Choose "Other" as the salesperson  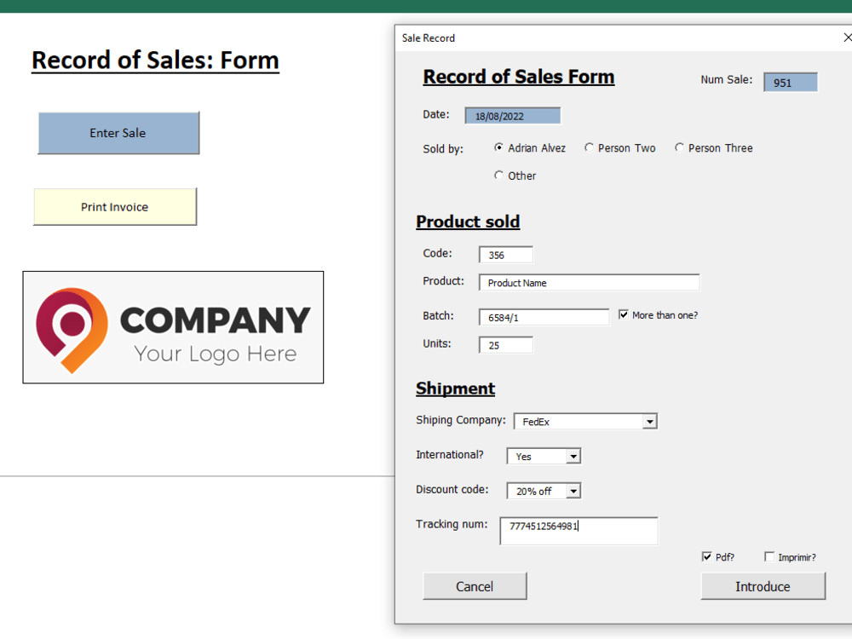coord(499,176)
